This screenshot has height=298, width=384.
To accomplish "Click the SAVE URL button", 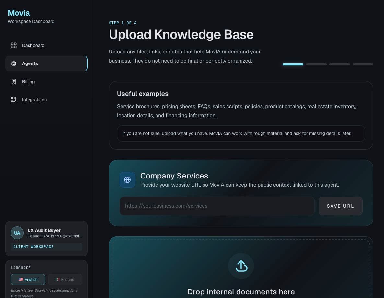I will pos(340,206).
